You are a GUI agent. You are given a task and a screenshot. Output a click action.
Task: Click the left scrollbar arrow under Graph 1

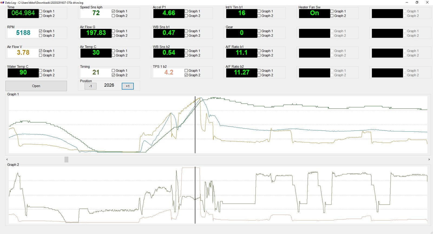pyautogui.click(x=7, y=160)
